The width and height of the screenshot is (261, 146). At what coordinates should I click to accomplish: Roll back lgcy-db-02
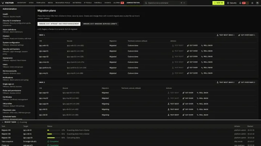(202, 115)
